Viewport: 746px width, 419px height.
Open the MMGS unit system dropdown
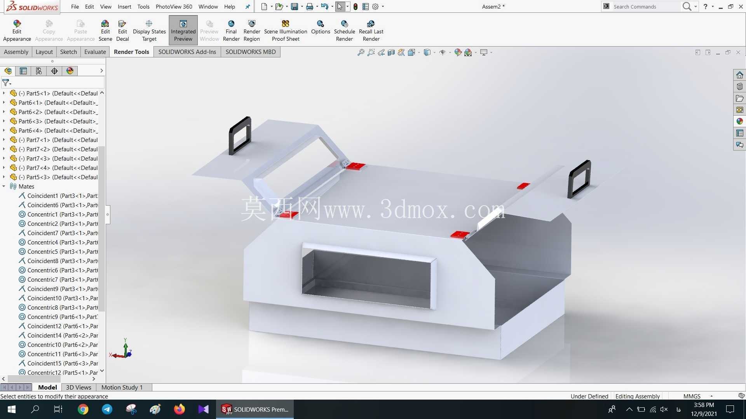(x=711, y=396)
